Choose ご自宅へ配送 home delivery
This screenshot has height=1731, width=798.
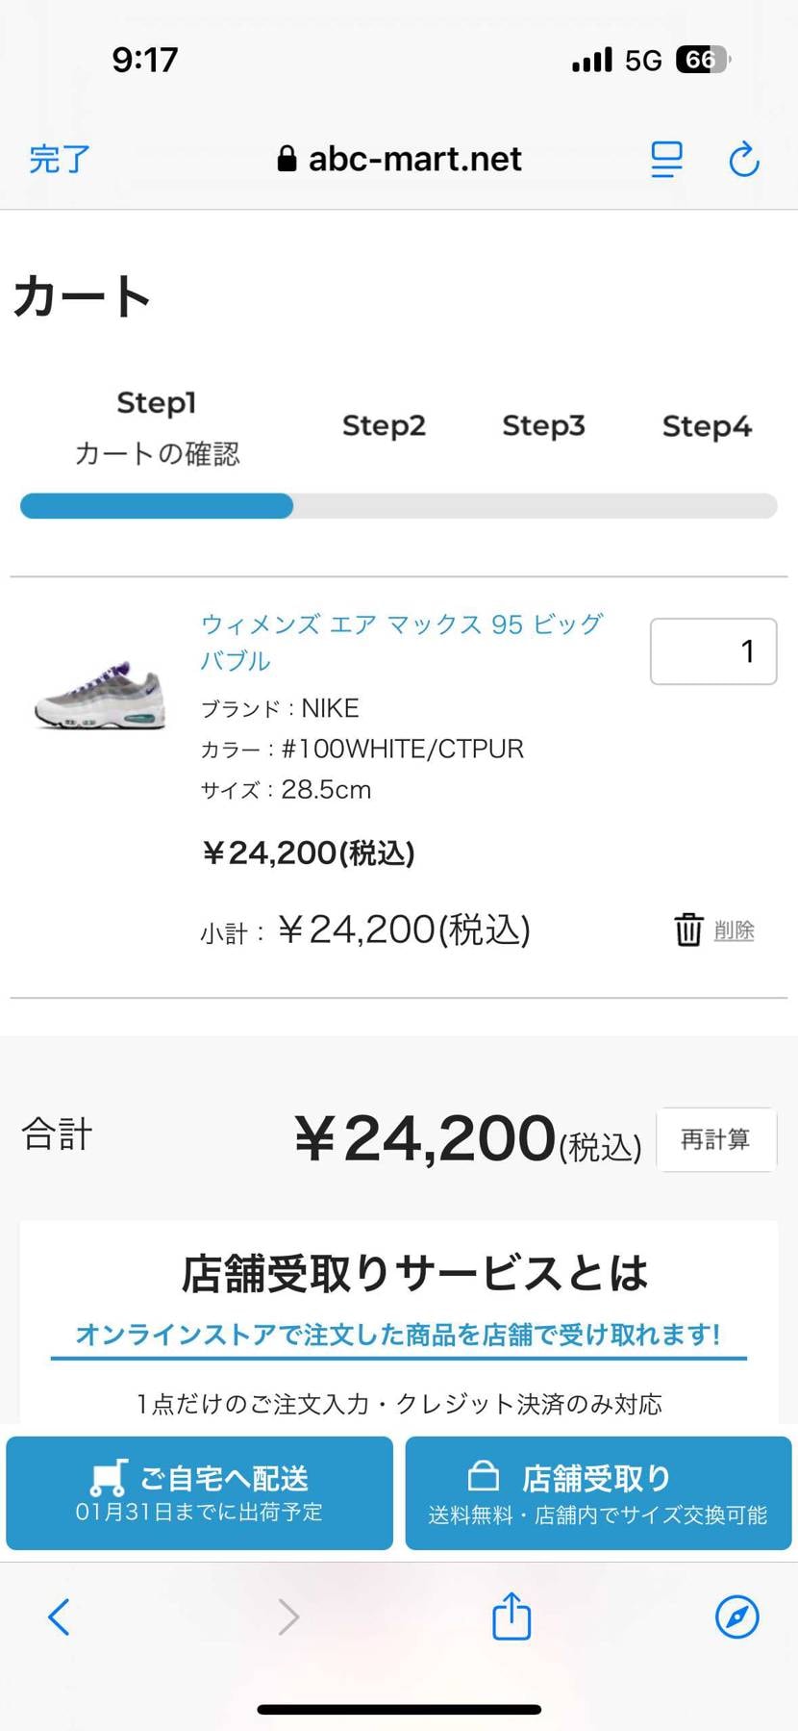click(x=200, y=1492)
